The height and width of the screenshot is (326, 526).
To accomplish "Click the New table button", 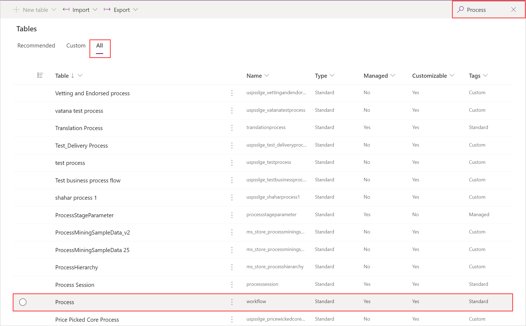I will (x=32, y=9).
